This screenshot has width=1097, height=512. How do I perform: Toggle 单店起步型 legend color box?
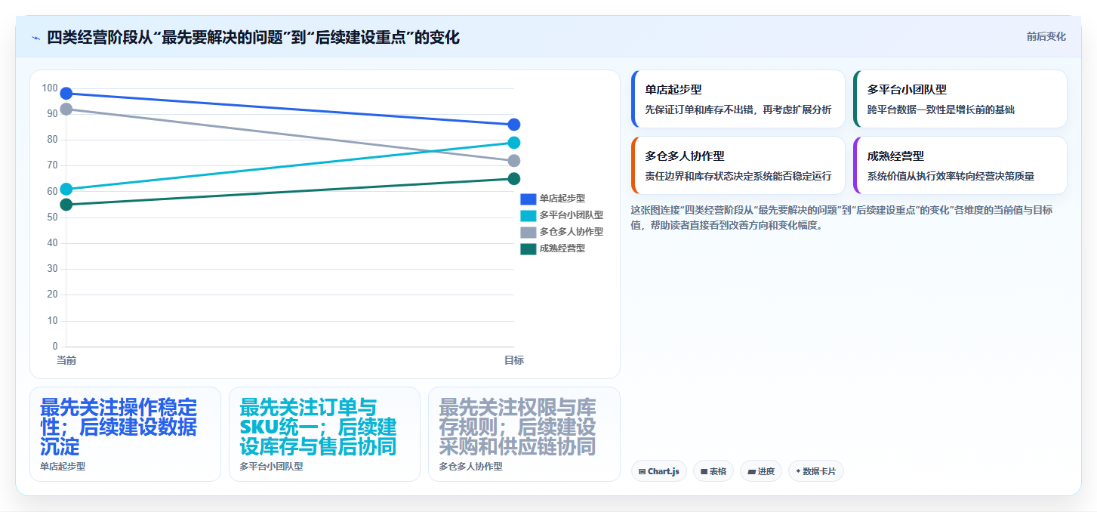(x=528, y=199)
